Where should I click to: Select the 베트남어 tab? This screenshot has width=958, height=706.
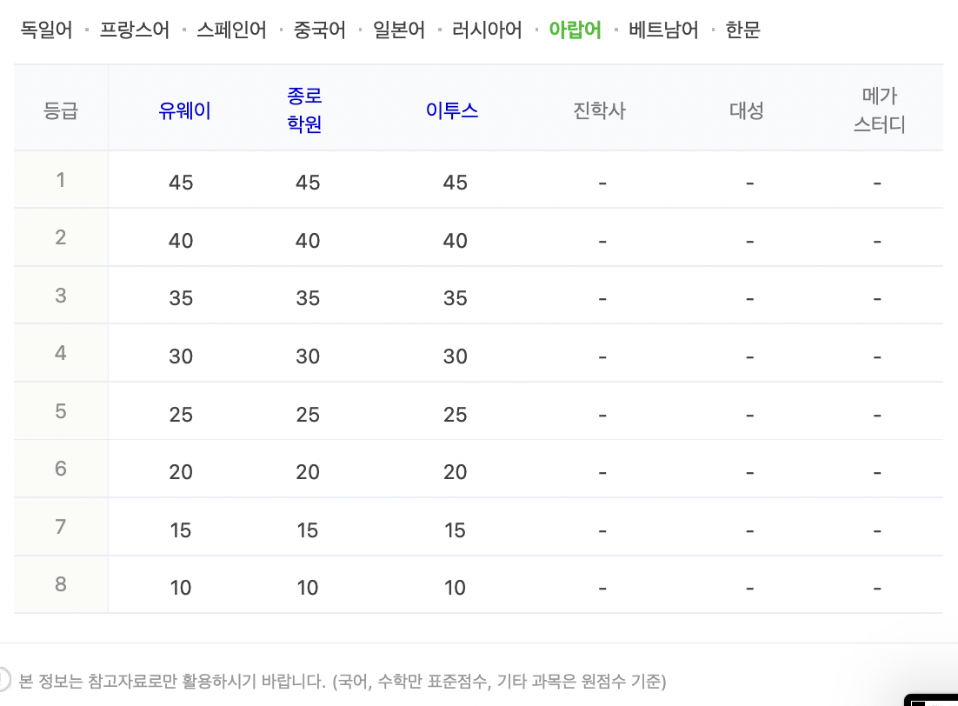(x=663, y=30)
